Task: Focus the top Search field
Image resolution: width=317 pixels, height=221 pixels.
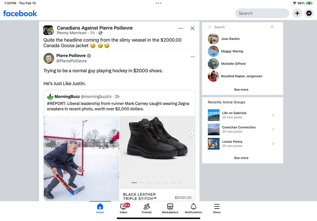Action: coord(262,13)
